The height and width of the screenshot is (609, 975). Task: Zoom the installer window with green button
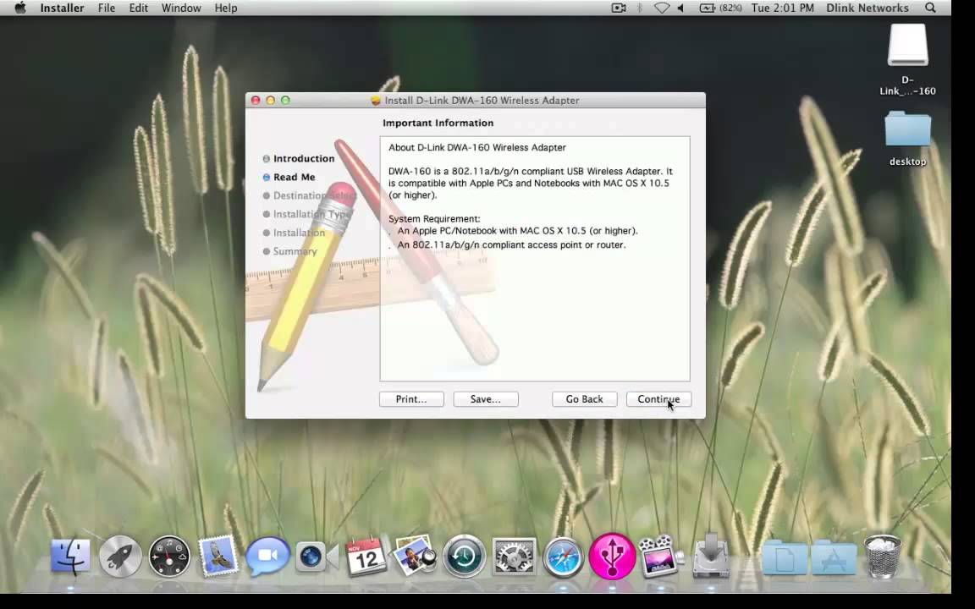coord(285,100)
